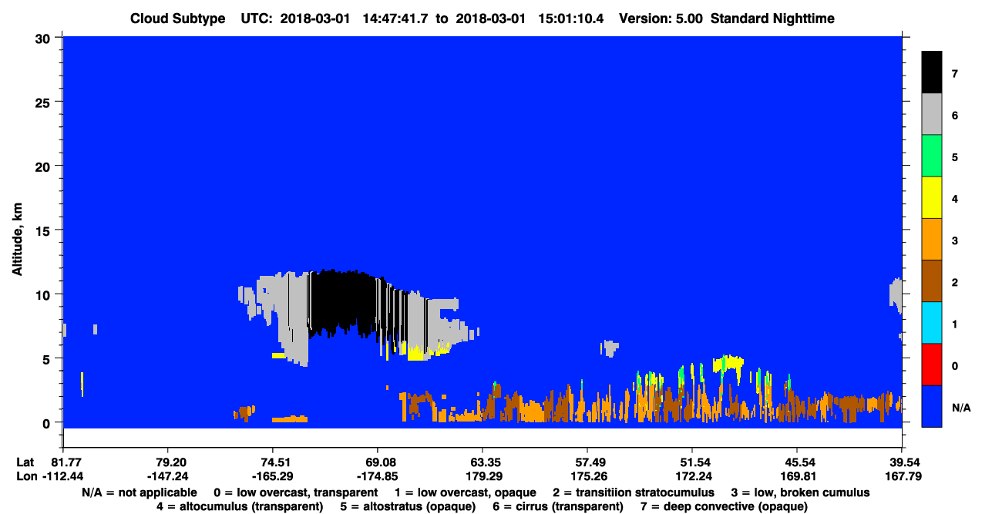The height and width of the screenshot is (514, 1002).
Task: Click the 'Lat' row label
Action: (25, 462)
